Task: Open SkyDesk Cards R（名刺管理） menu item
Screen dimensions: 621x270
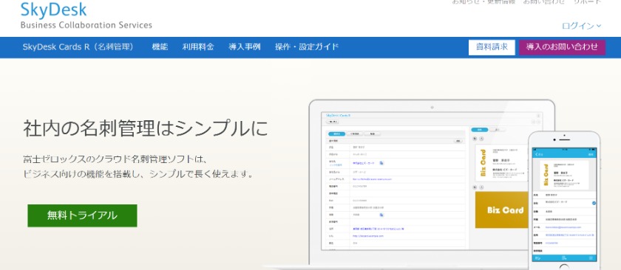Action: point(78,46)
